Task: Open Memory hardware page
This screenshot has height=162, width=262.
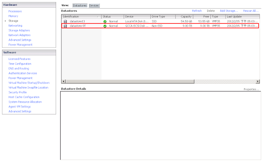Action: click(x=13, y=16)
